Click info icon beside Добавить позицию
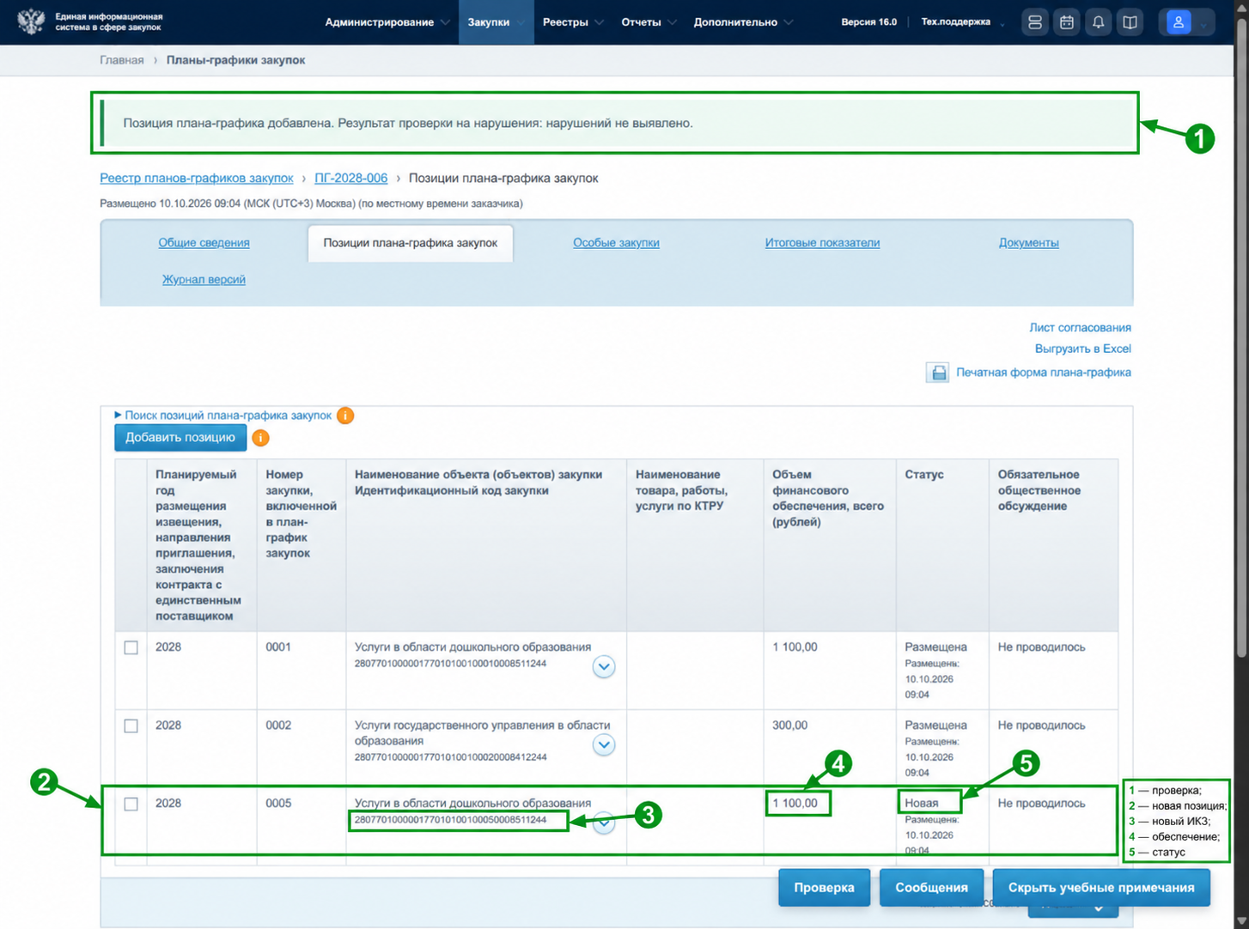This screenshot has width=1249, height=929. click(x=260, y=438)
